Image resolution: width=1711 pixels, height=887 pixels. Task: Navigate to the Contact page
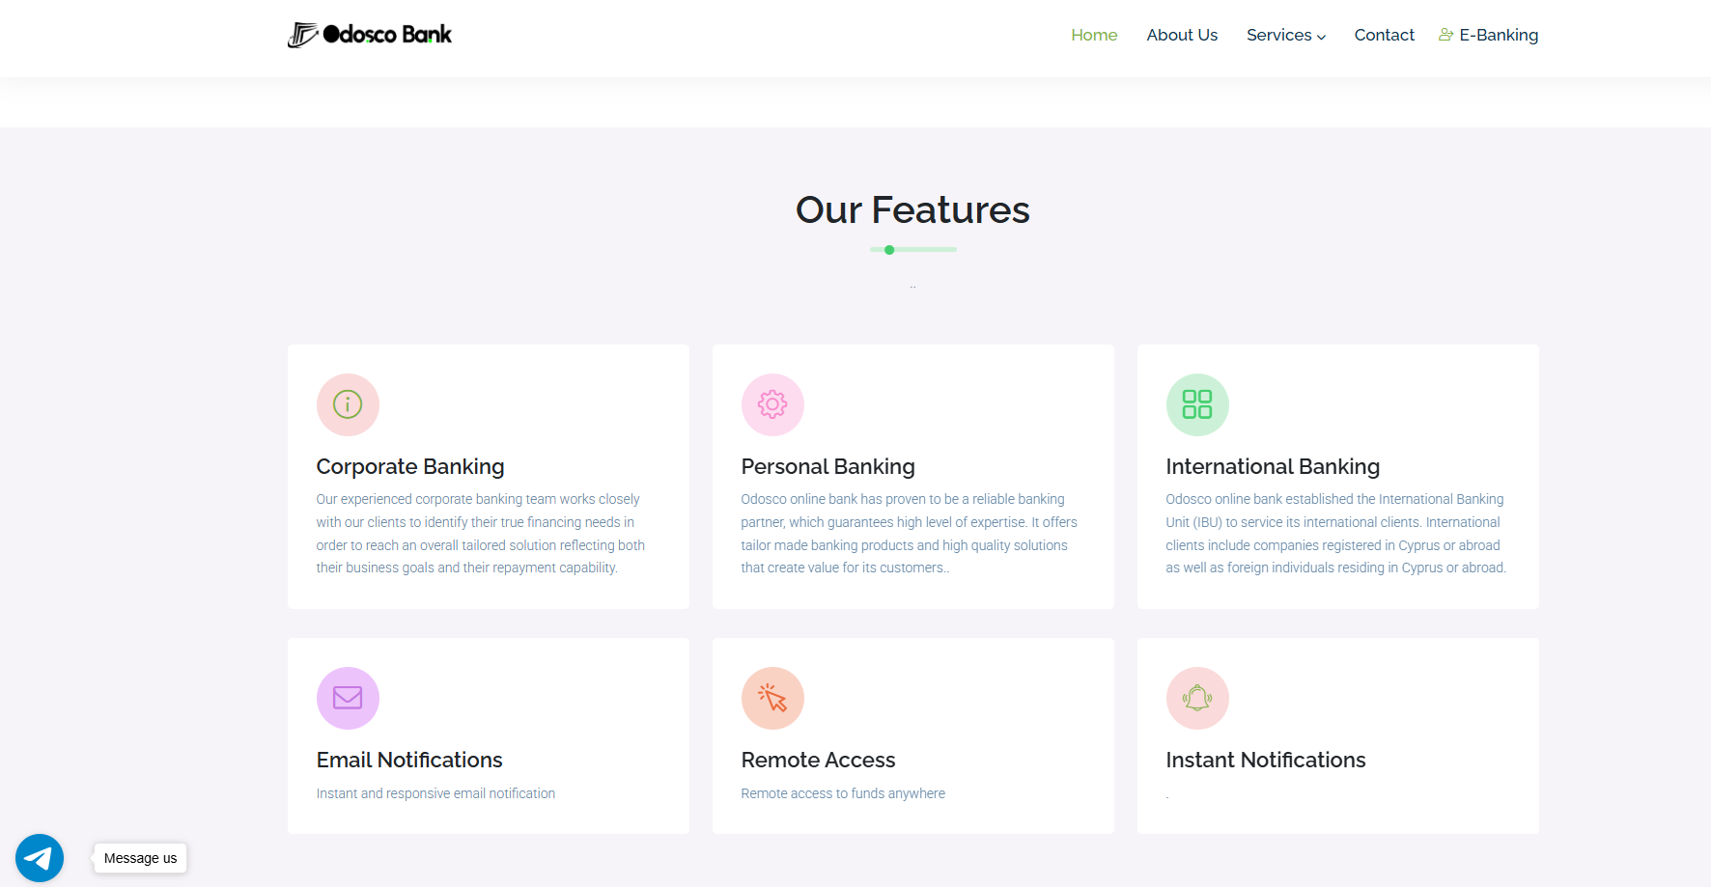click(x=1384, y=35)
